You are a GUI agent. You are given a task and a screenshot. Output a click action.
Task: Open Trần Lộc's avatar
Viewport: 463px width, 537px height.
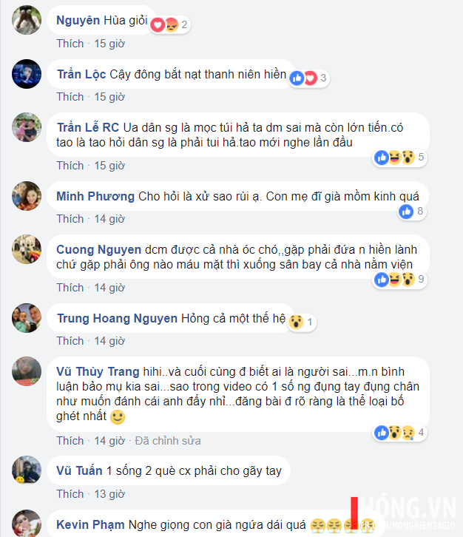point(27,74)
